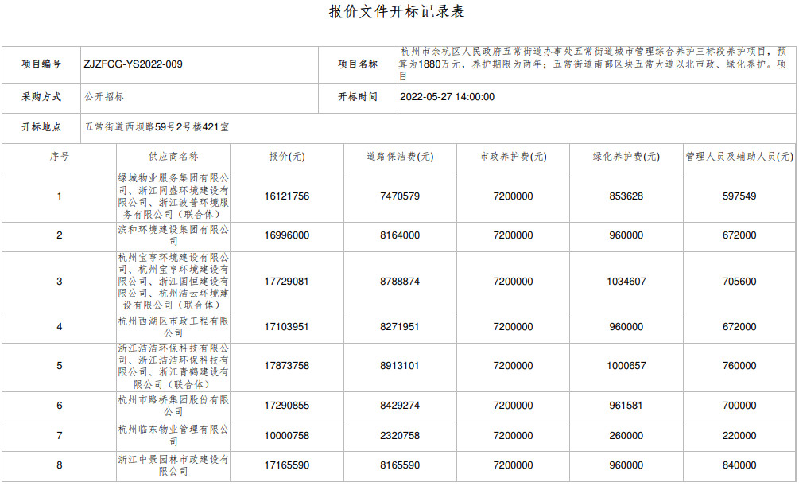Click staff cost value 840000
The height and width of the screenshot is (486, 799).
[739, 465]
